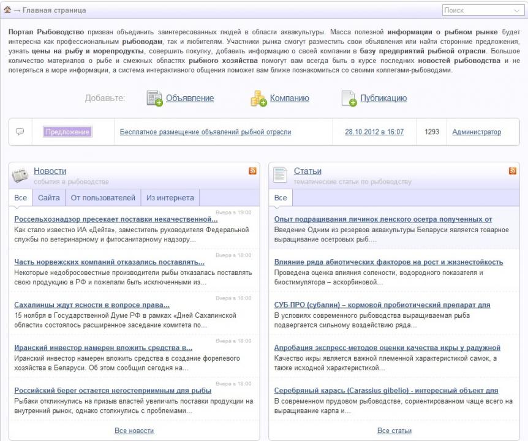Click the Вчера в 19:00 timestamp
528x441 pixels.
tap(233, 213)
